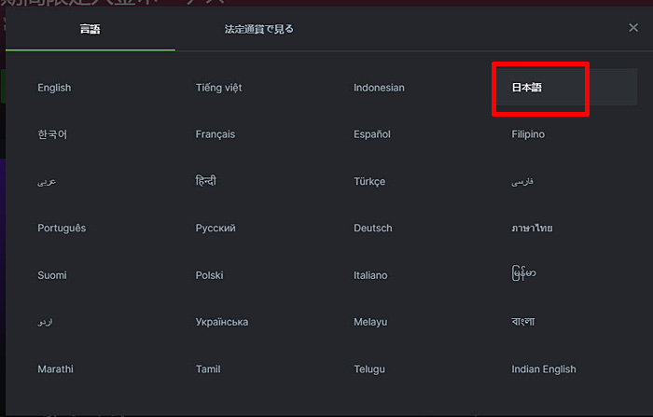Close the language selection dialog
This screenshot has height=417, width=653.
click(633, 27)
